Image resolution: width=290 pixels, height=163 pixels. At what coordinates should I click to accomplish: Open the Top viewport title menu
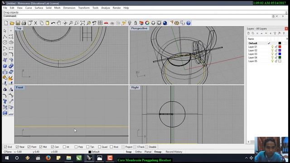click(x=19, y=28)
